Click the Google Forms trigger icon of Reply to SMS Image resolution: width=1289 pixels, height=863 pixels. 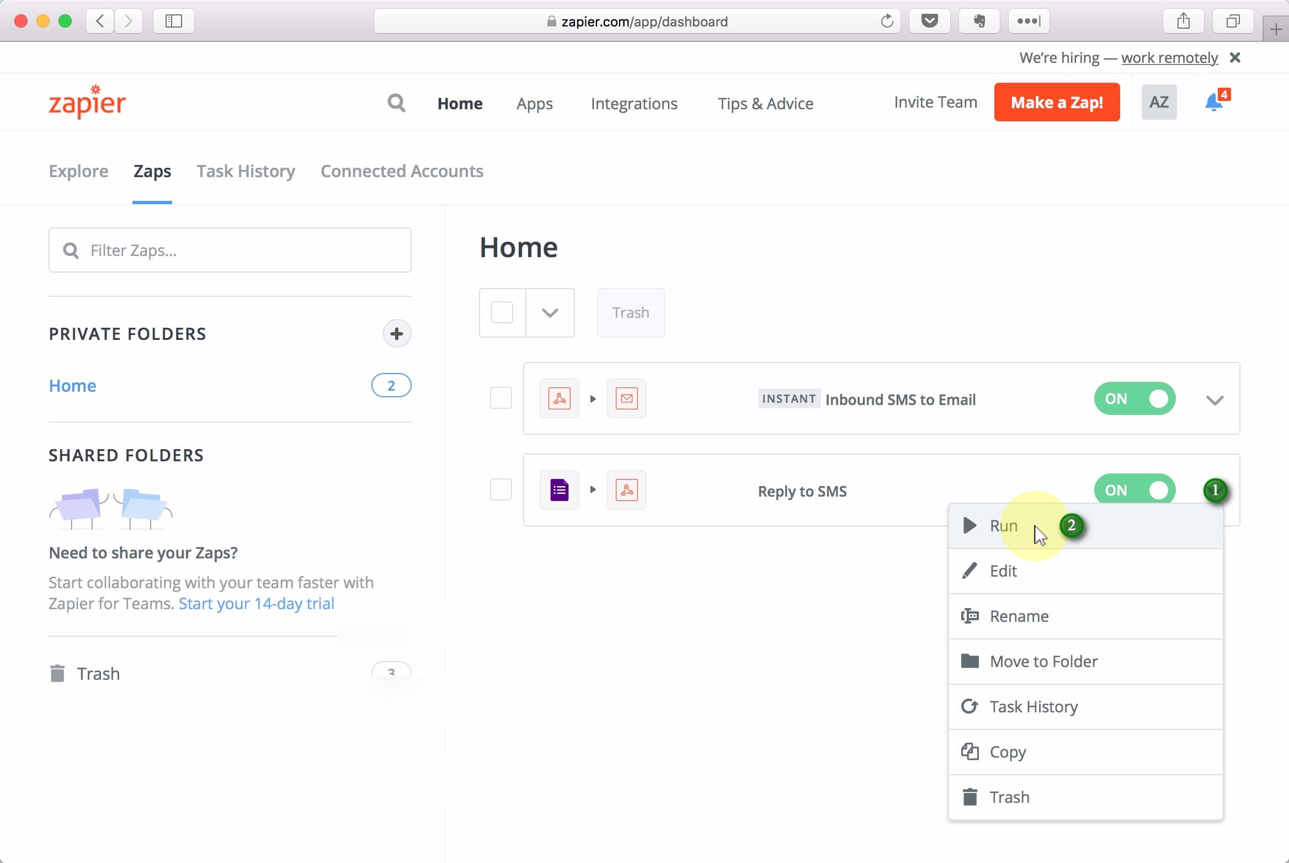pyautogui.click(x=559, y=490)
